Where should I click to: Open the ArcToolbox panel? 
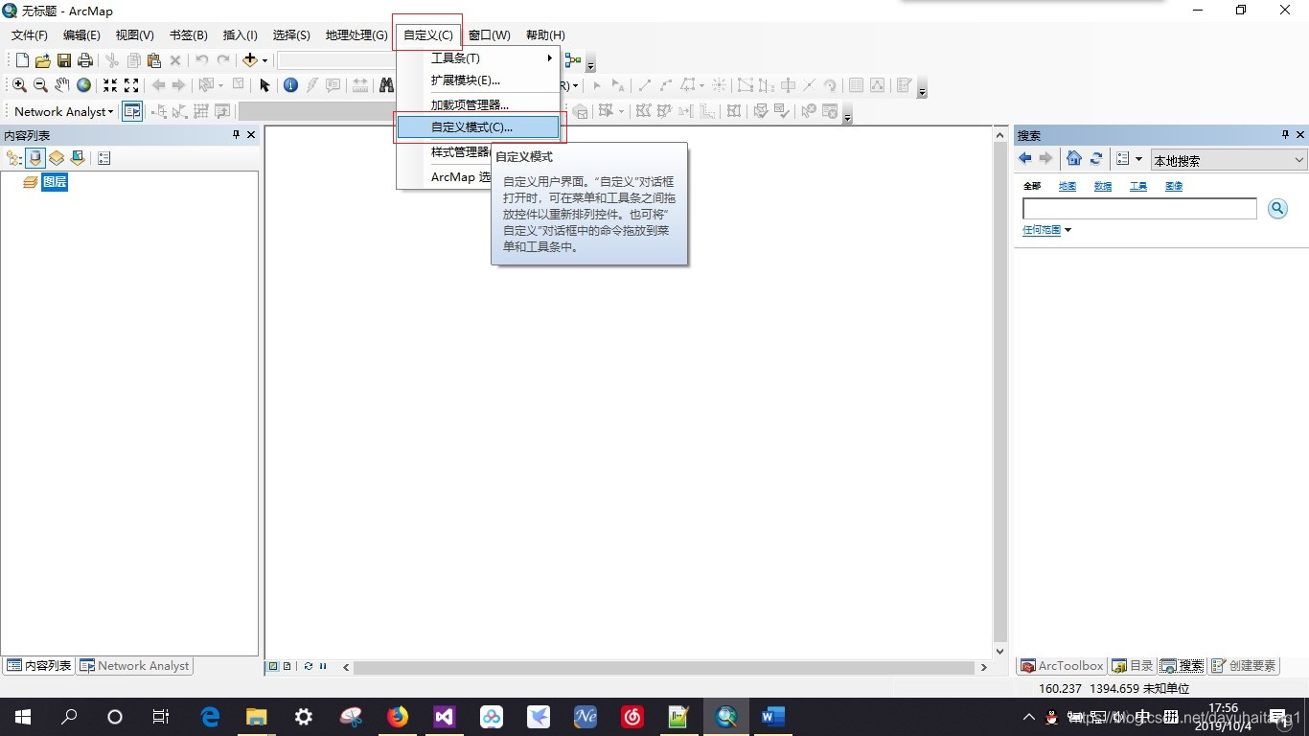point(1061,665)
